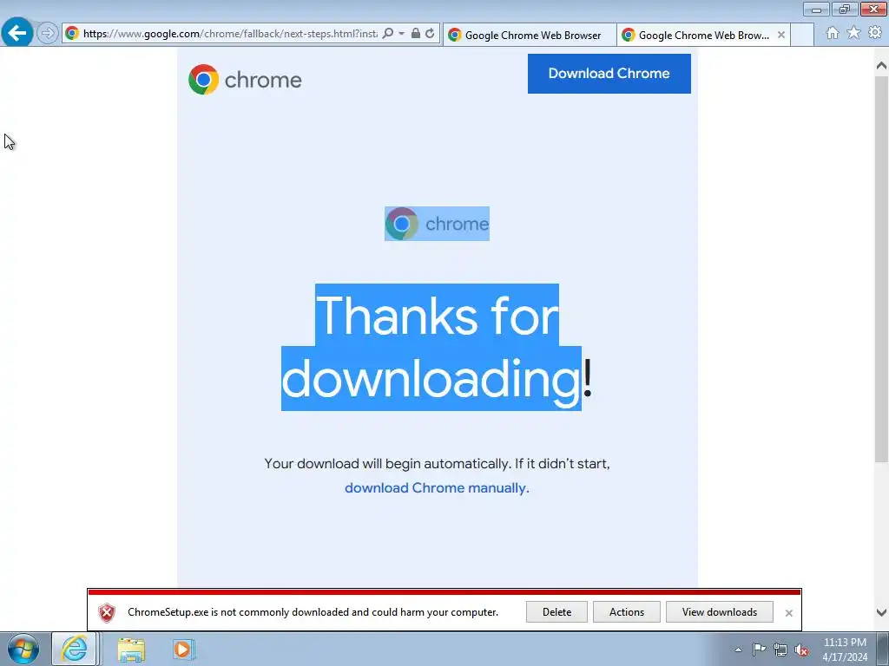Viewport: 889px width, 666px height.
Task: Open Windows Explorer from taskbar
Action: coord(131,649)
